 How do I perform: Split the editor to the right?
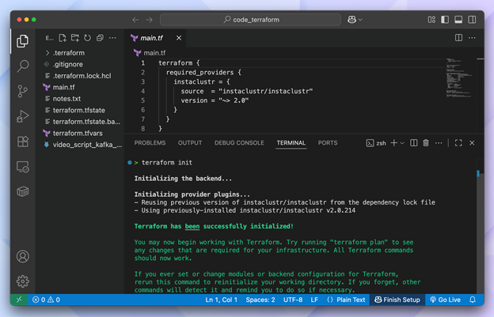458,38
